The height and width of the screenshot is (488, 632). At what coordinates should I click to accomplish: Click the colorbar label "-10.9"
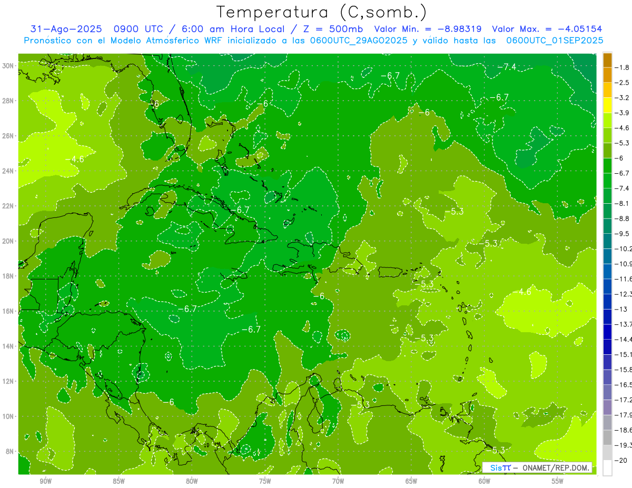point(624,264)
